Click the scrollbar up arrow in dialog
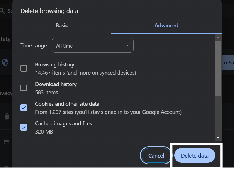Screen dimensions: 234x169 (218, 37)
